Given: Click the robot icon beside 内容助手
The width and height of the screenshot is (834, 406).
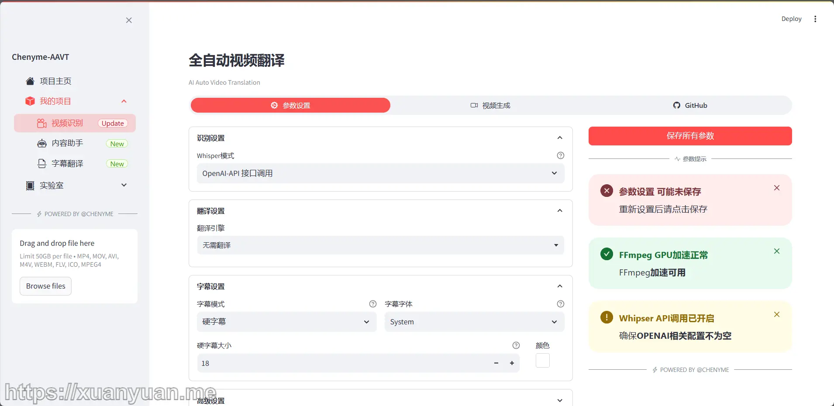Looking at the screenshot, I should (x=42, y=143).
